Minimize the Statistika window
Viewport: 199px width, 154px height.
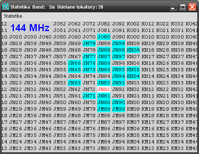pos(173,7)
